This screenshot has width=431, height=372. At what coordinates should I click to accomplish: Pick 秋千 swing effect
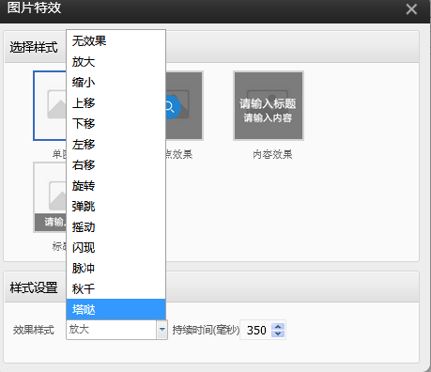(x=115, y=289)
